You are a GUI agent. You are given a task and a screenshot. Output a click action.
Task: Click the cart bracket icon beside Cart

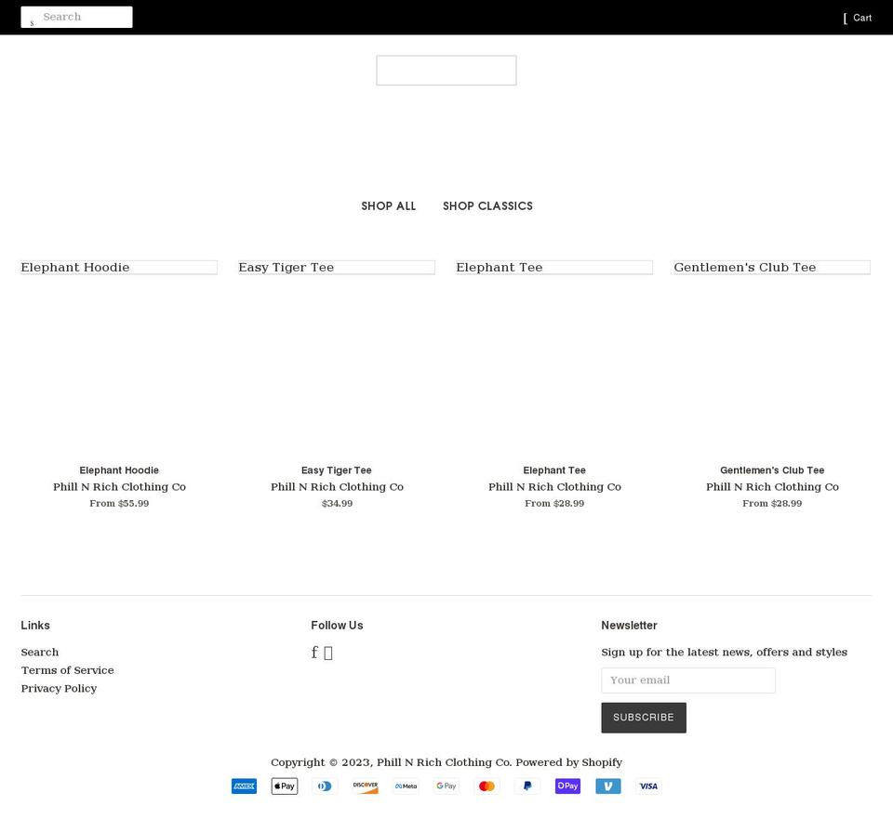pos(846,19)
